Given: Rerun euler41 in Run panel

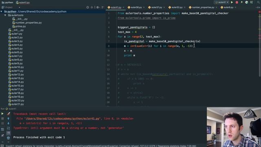Looking at the screenshot, I should [x=2, y=114].
